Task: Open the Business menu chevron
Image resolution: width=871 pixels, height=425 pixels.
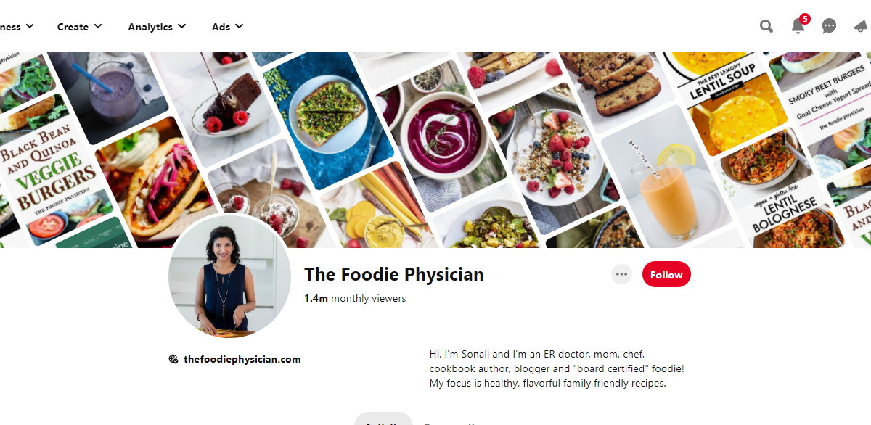Action: (30, 27)
